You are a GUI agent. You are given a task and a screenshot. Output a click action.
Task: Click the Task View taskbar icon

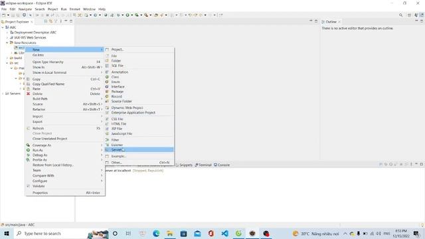tap(128, 234)
